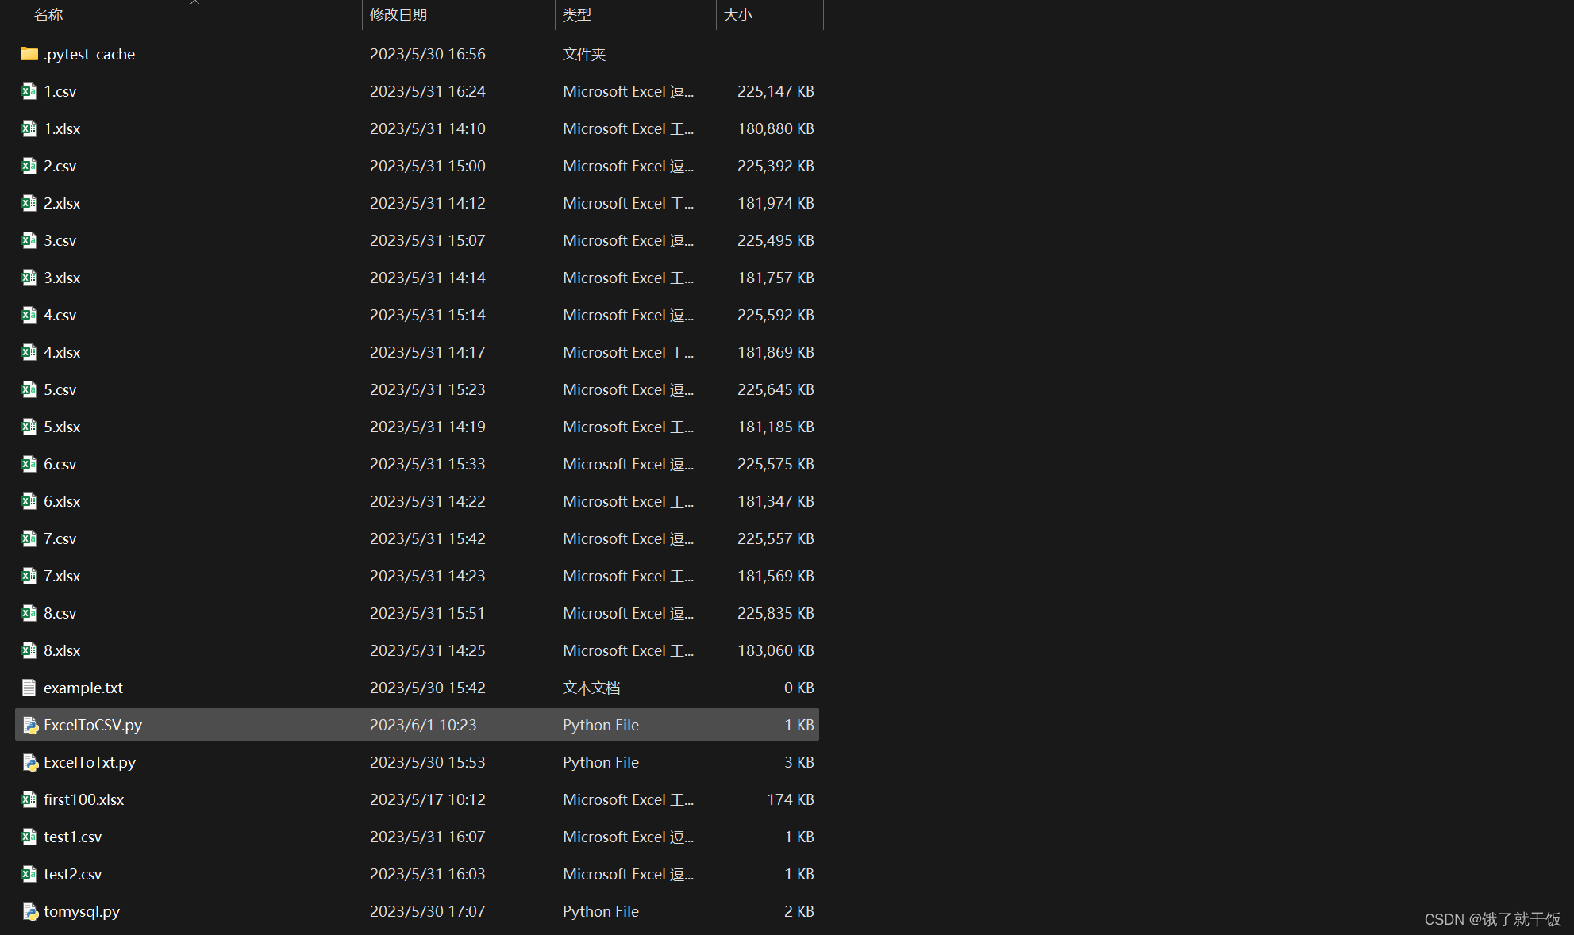Viewport: 1574px width, 935px height.
Task: Select the file name 3.xlsx
Action: click(x=62, y=278)
